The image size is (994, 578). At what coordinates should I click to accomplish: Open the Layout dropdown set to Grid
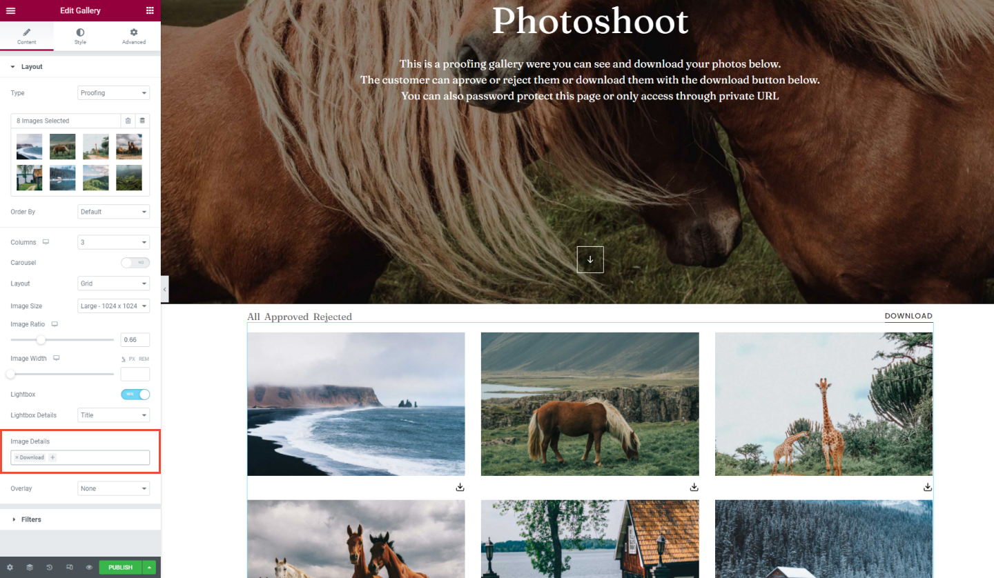(x=114, y=283)
